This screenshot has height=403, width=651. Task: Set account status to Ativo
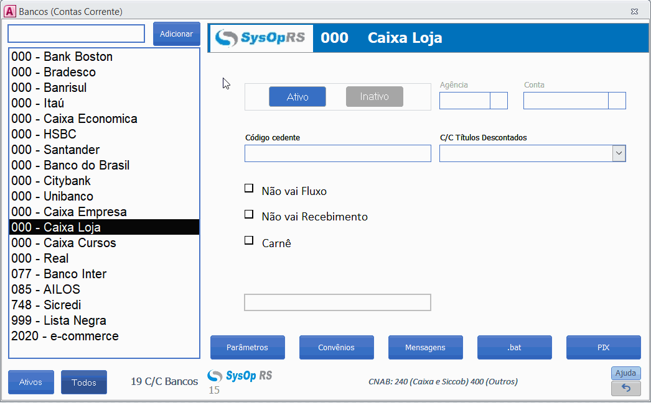point(297,96)
